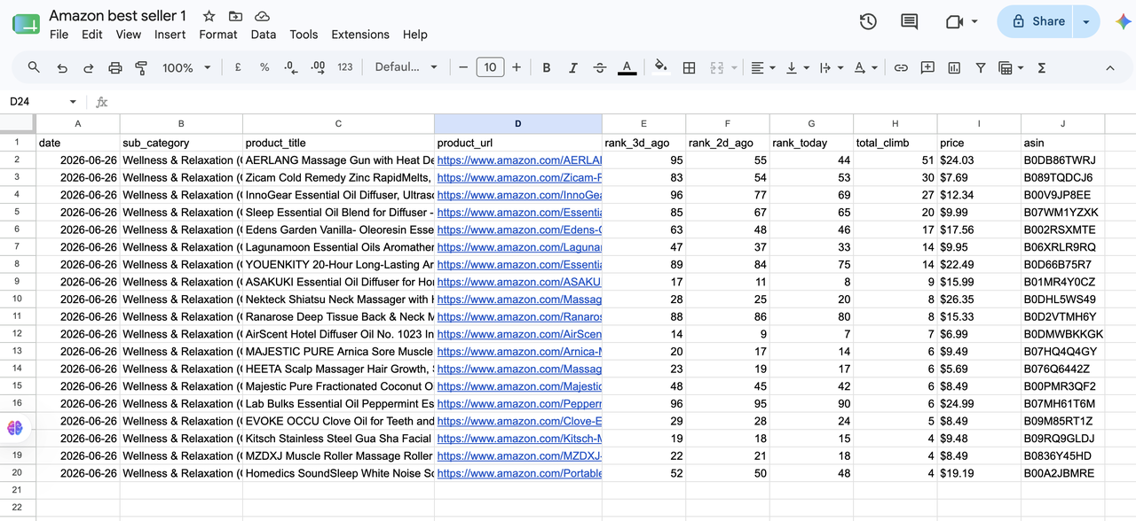The width and height of the screenshot is (1136, 521).
Task: Open comment history
Action: [909, 21]
